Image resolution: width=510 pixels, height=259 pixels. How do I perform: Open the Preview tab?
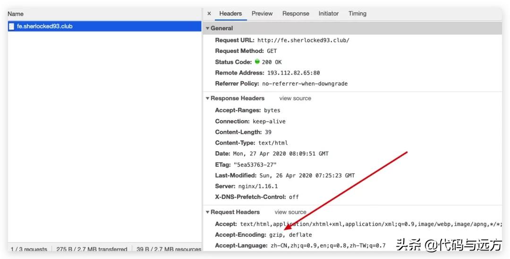tap(262, 14)
